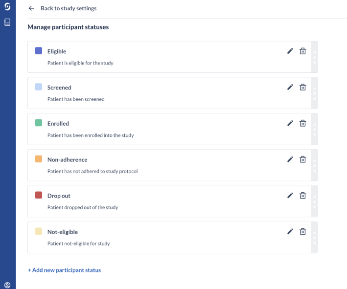Click the Enrolled green color swatch

[39, 123]
